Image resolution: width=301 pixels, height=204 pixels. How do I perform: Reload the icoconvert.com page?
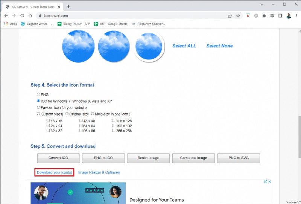point(22,16)
